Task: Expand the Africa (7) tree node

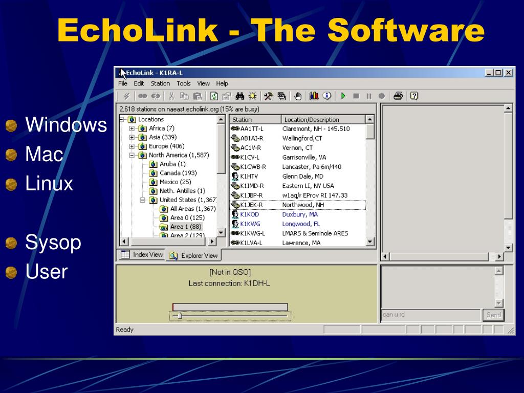Action: (x=132, y=128)
